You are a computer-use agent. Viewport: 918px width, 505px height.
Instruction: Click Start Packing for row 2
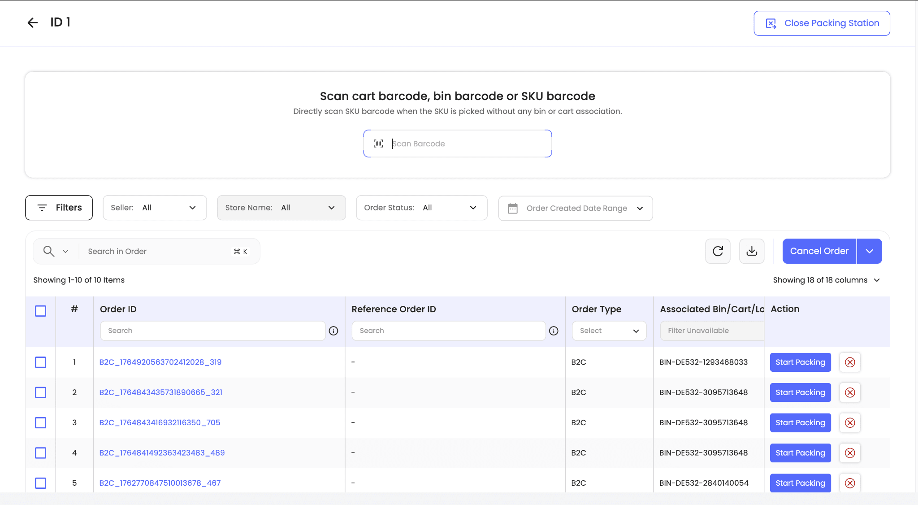coord(800,392)
